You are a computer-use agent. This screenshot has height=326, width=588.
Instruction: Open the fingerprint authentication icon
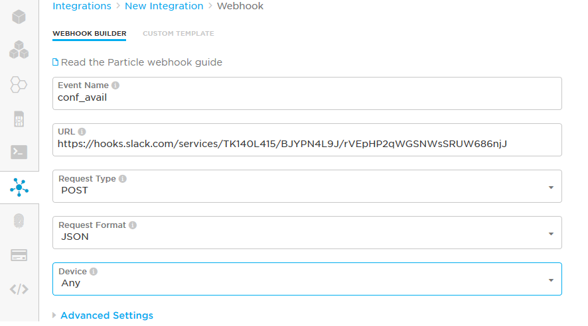(19, 221)
